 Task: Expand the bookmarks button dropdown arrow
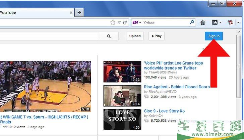point(220,23)
